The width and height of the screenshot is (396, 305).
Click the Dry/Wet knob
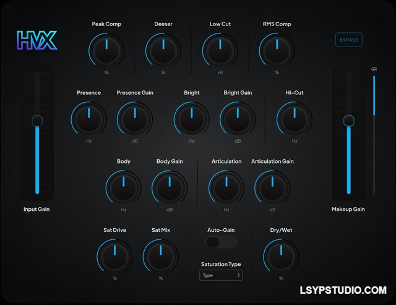[281, 257]
